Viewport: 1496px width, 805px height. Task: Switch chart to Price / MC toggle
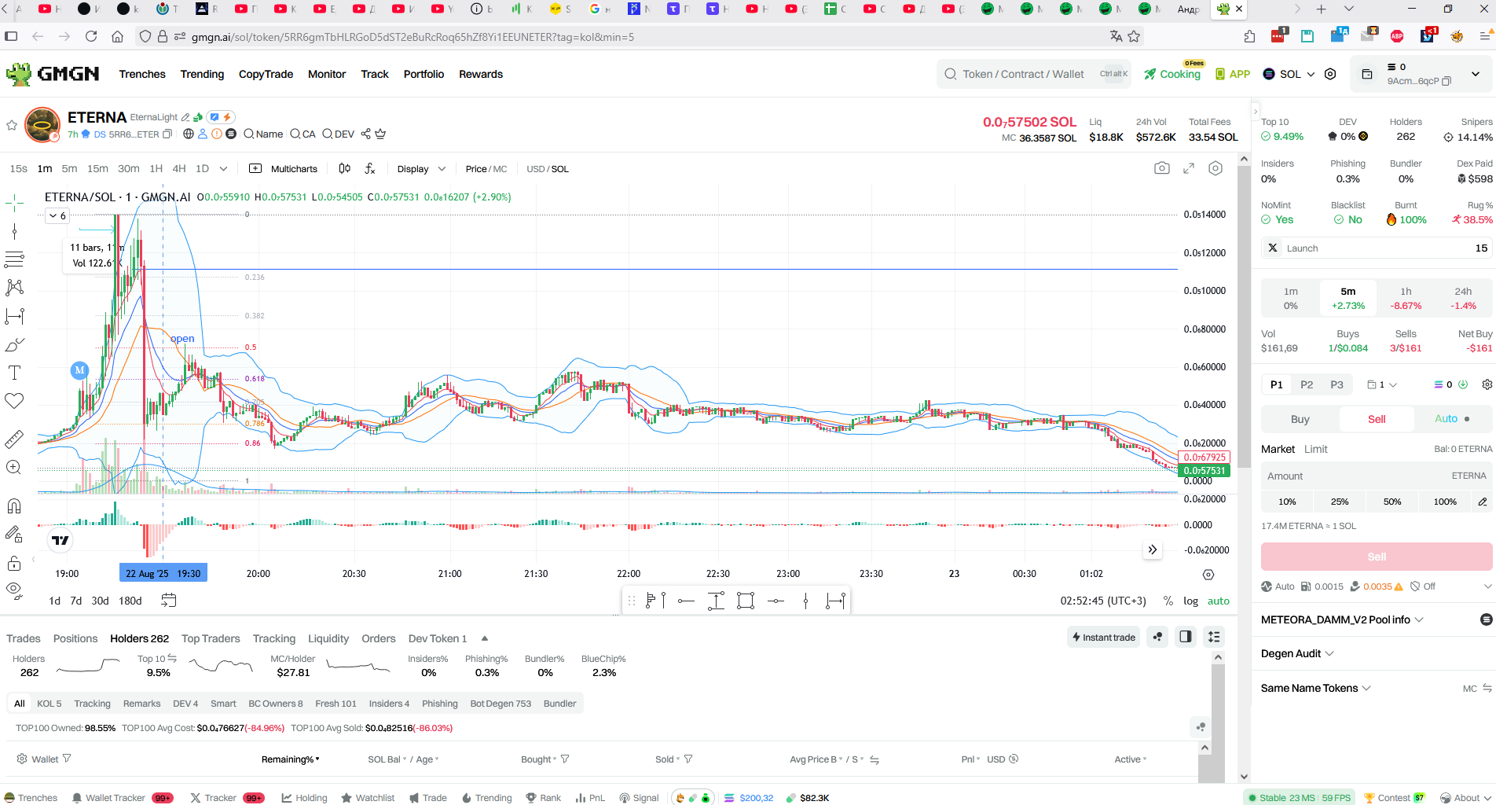(486, 169)
